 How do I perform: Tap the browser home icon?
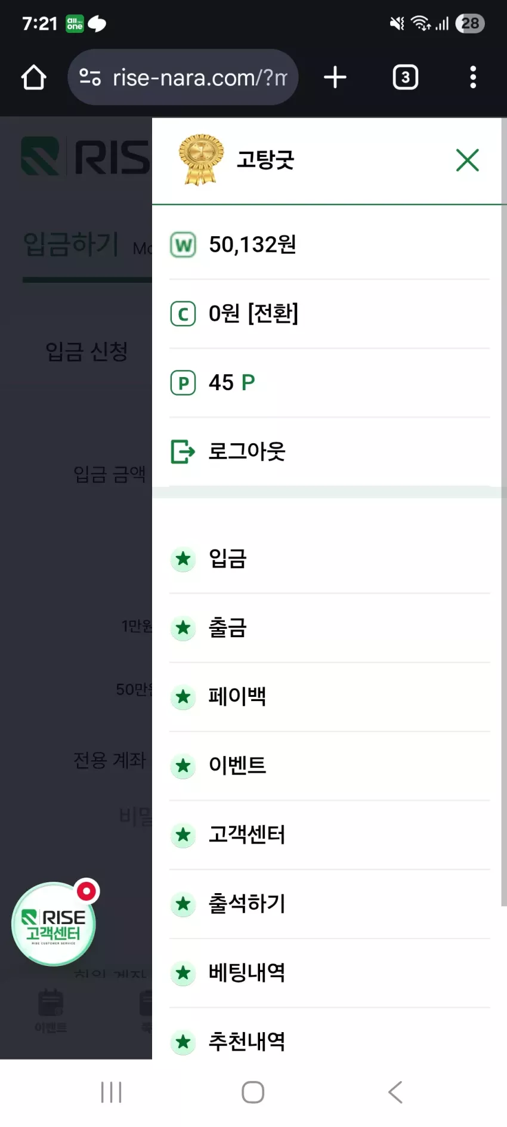33,78
